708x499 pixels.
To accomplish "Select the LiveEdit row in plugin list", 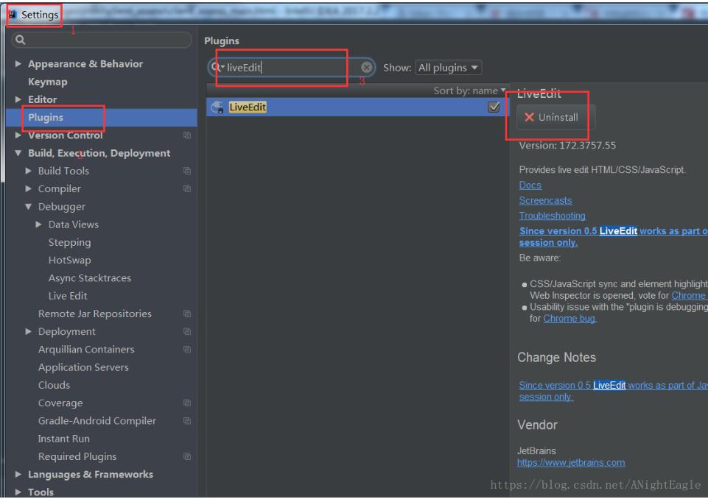I will pyautogui.click(x=357, y=107).
